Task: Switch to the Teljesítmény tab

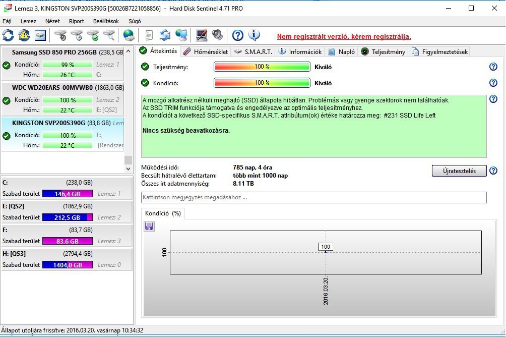Action: tap(383, 51)
